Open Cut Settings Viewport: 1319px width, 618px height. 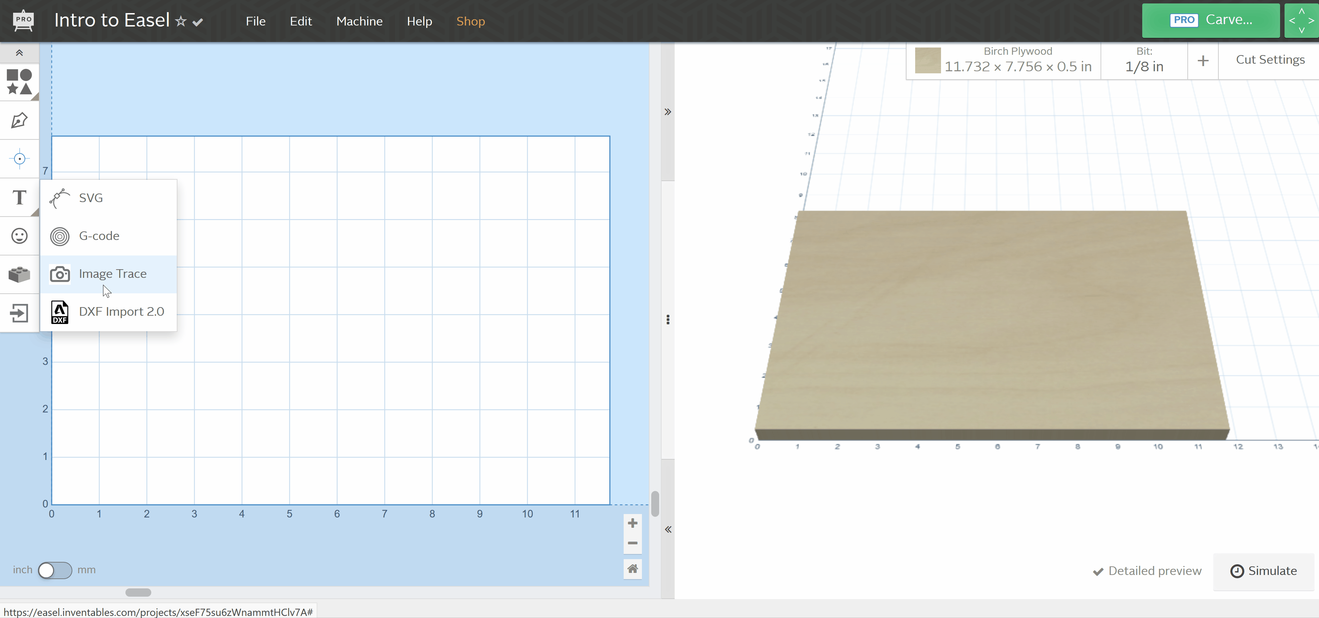1270,59
